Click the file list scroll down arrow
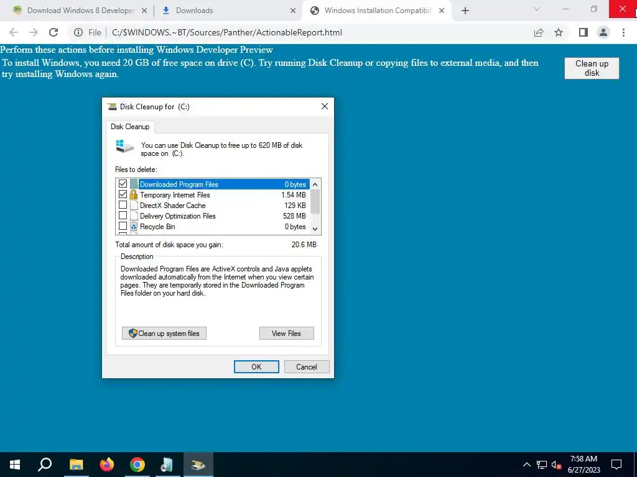This screenshot has width=637, height=477. [315, 229]
